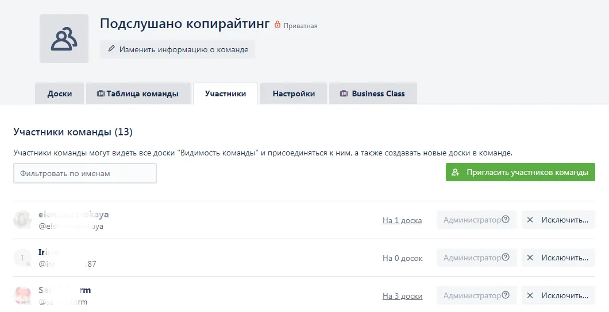Click the second member's avatar with letter I
This screenshot has width=609, height=312.
tap(22, 258)
